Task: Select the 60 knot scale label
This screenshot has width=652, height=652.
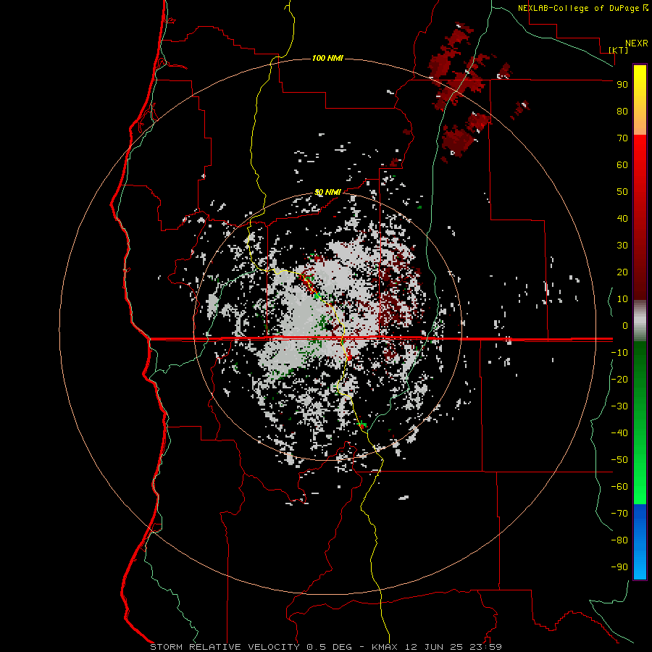Action: 622,165
